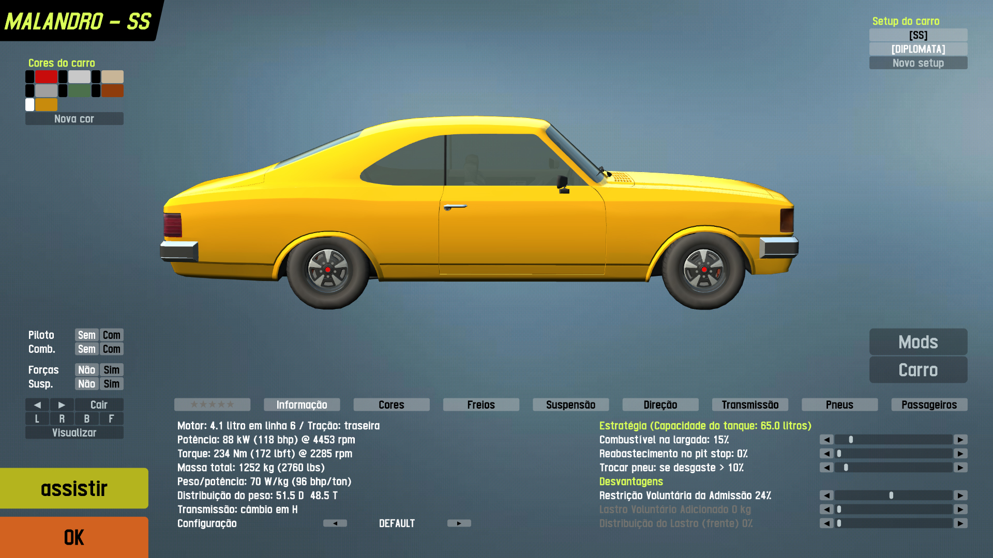The image size is (993, 558).
Task: Set Comb. to Sem
Action: click(86, 349)
